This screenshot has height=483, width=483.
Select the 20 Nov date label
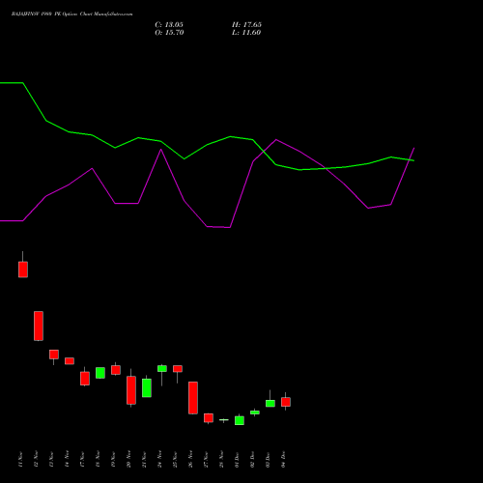(x=128, y=460)
